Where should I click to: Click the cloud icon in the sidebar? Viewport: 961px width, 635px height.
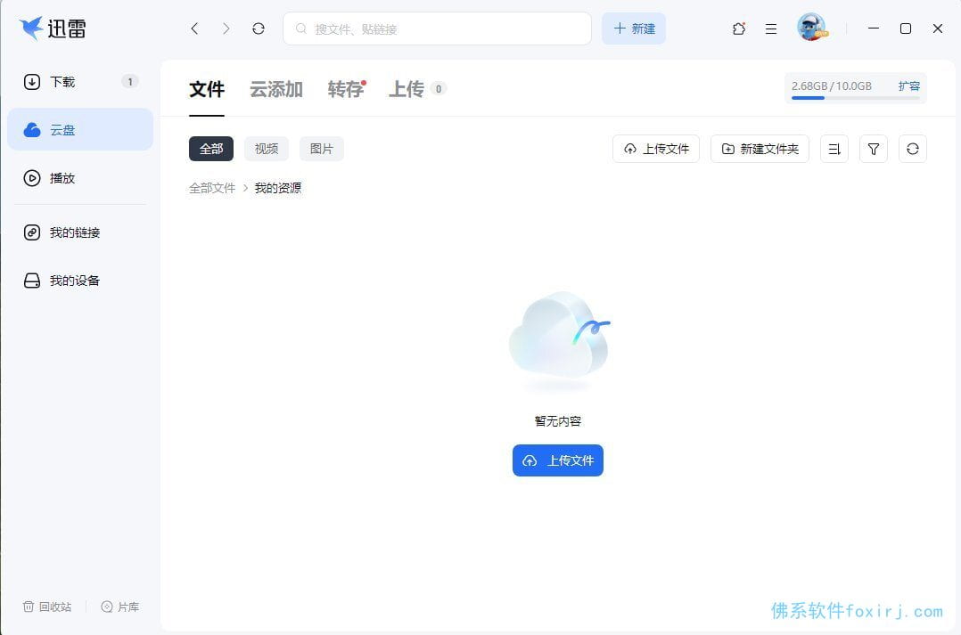tap(32, 130)
